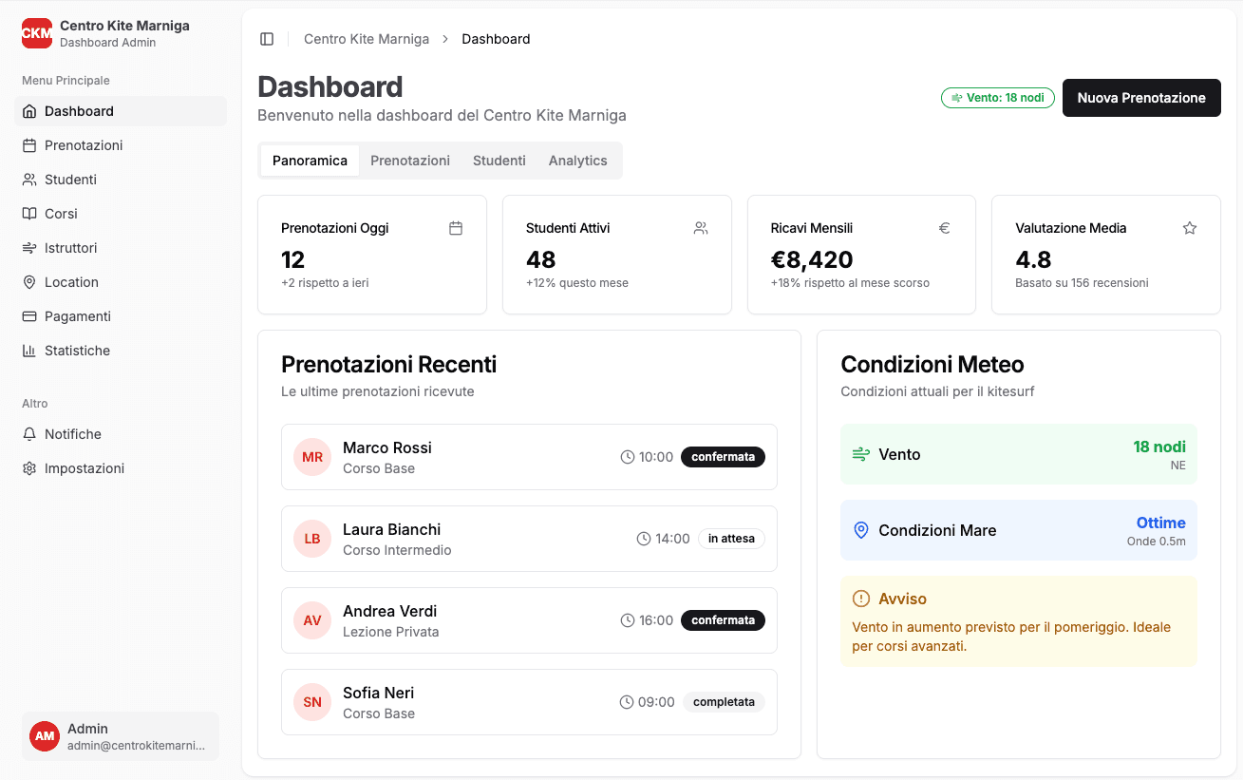Click the CKM logo icon
1243x780 pixels.
37,33
